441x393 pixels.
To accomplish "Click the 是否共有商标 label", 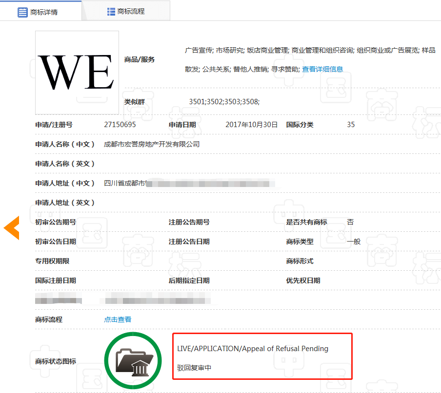I will click(x=306, y=223).
